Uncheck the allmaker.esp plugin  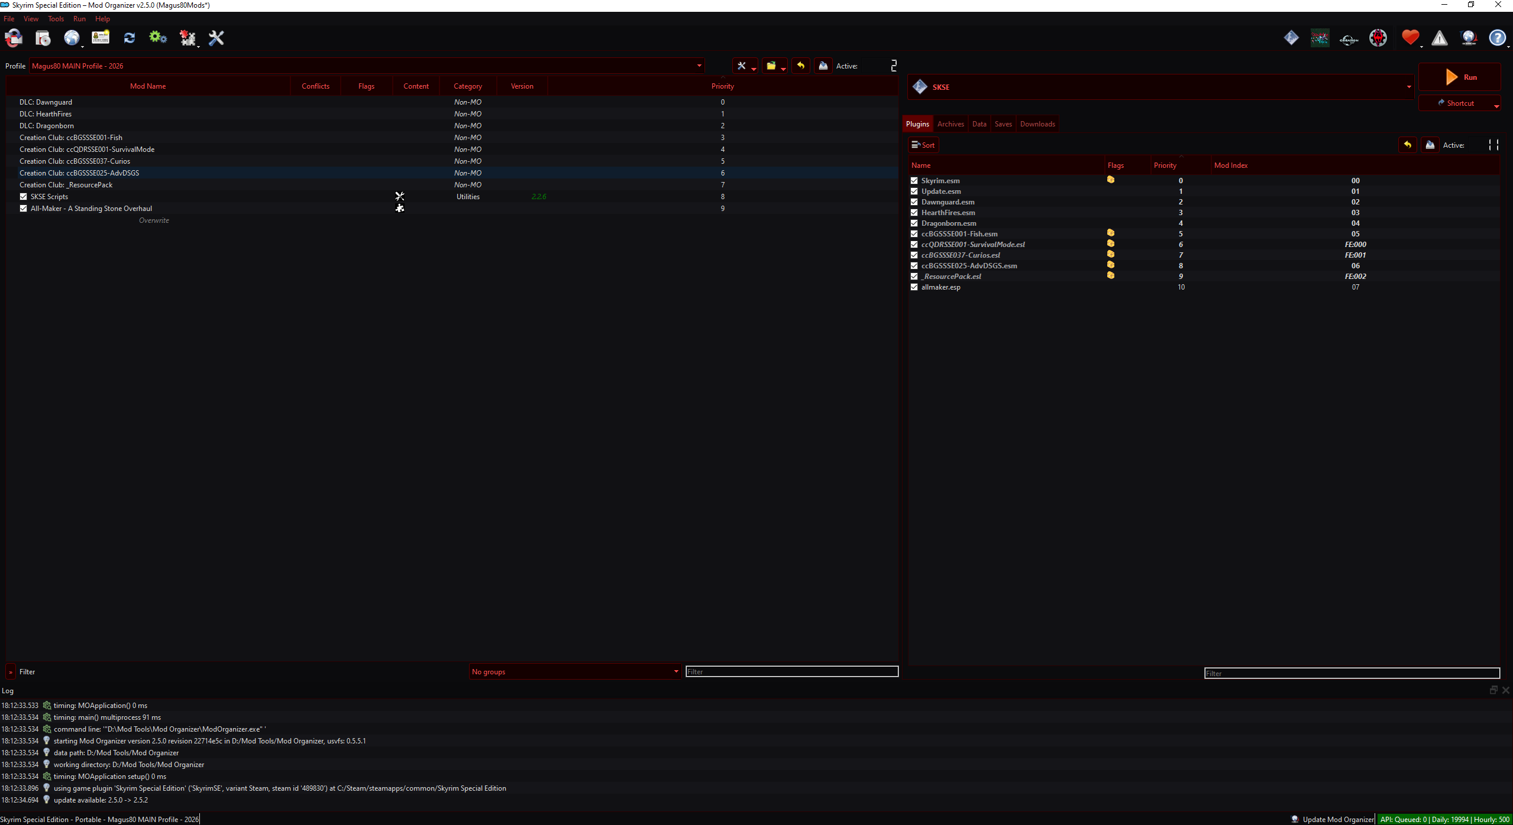914,287
